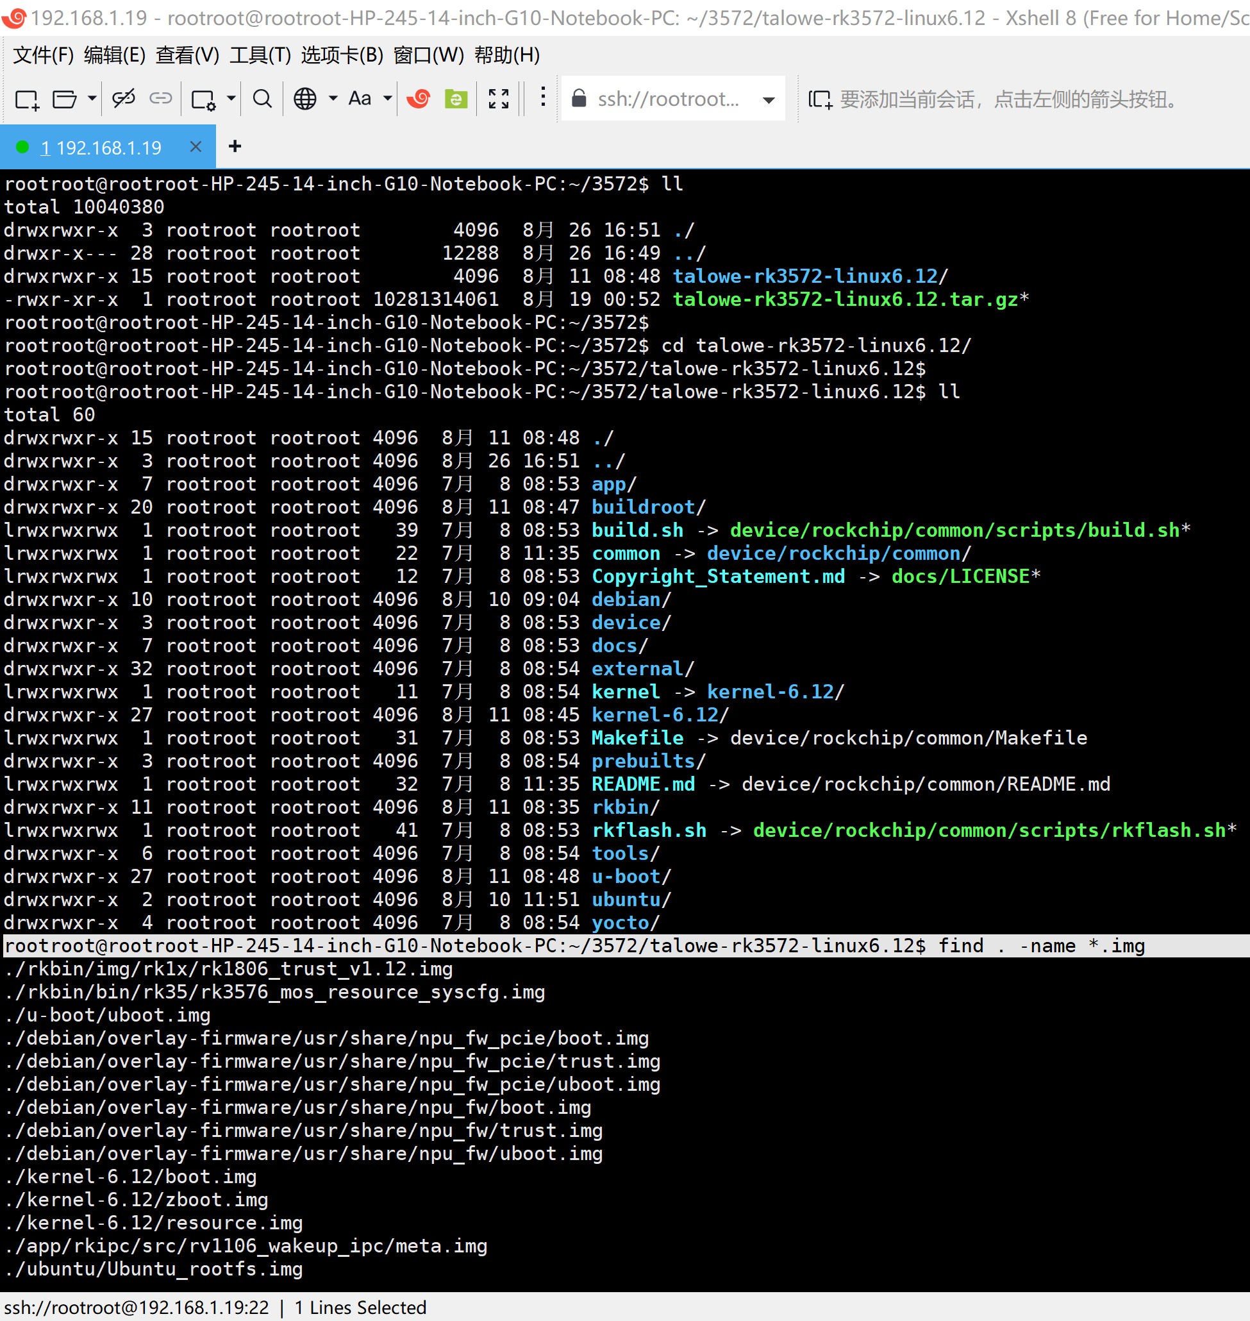The image size is (1250, 1321).
Task: Create a new session with toolbar icon
Action: click(x=27, y=99)
